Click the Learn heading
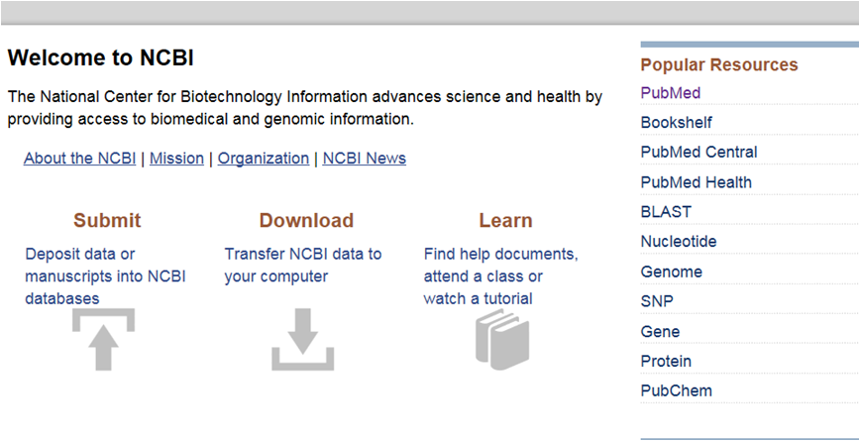 (x=505, y=220)
